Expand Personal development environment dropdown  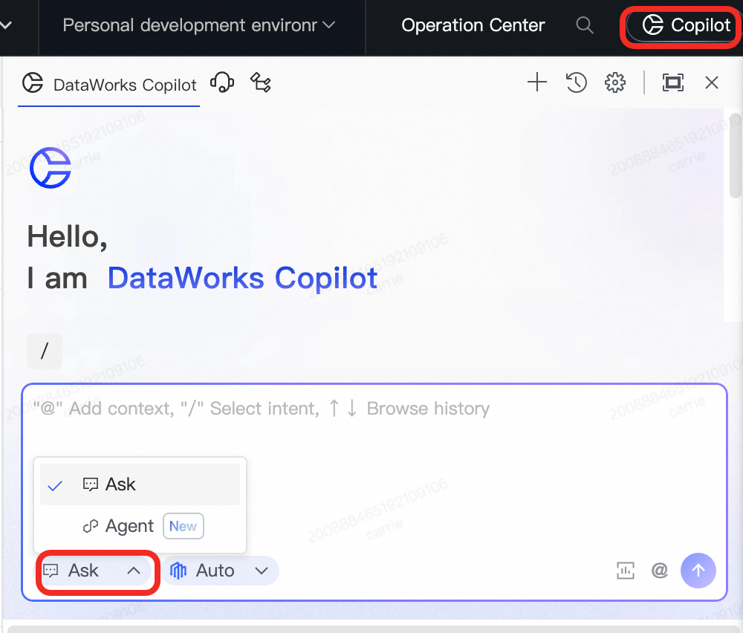click(x=198, y=25)
